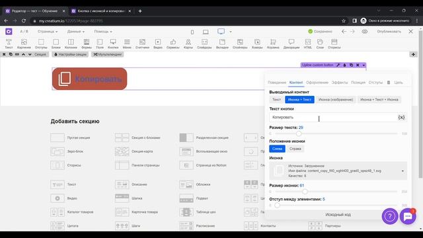Screen dimensions: 423x238
Task: Open the HTML widget group
Action: click(307, 44)
